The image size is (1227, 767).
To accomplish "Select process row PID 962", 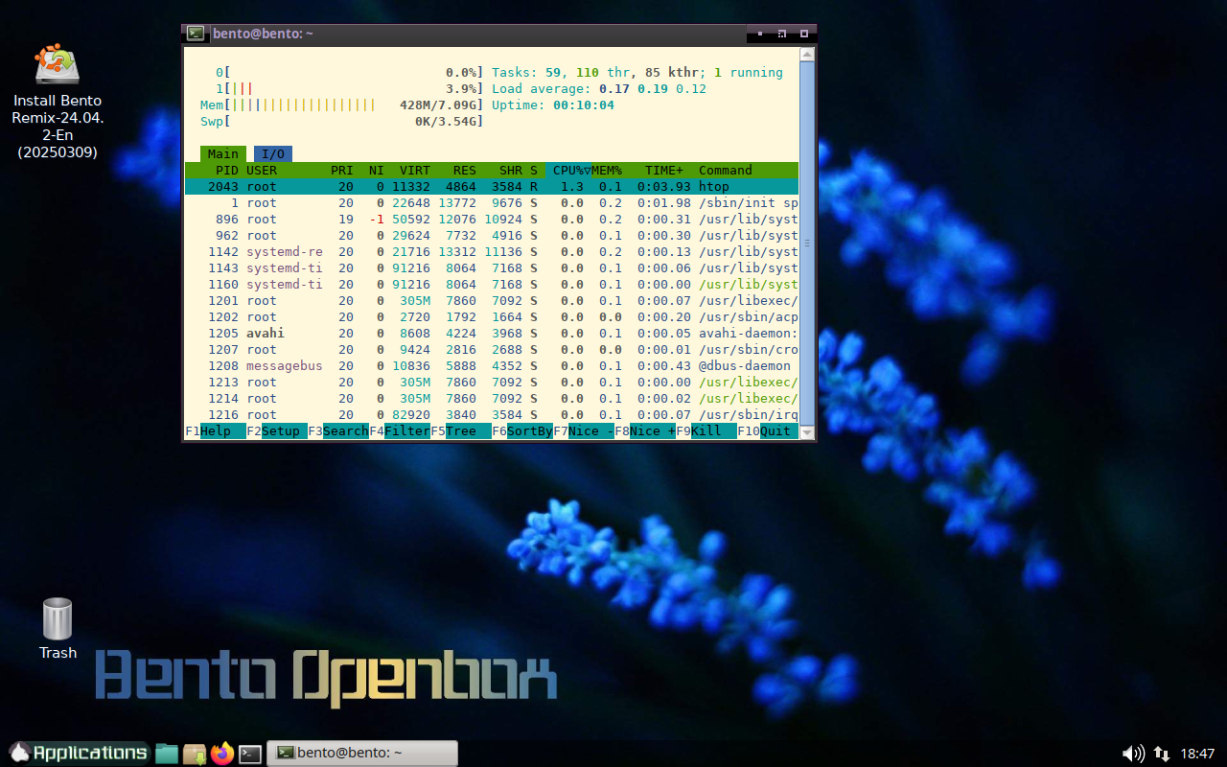I will [492, 235].
